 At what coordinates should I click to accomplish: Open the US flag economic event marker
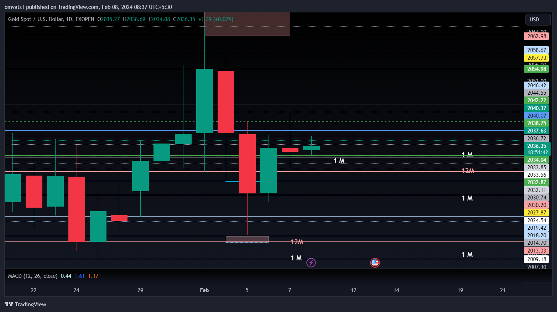[375, 263]
